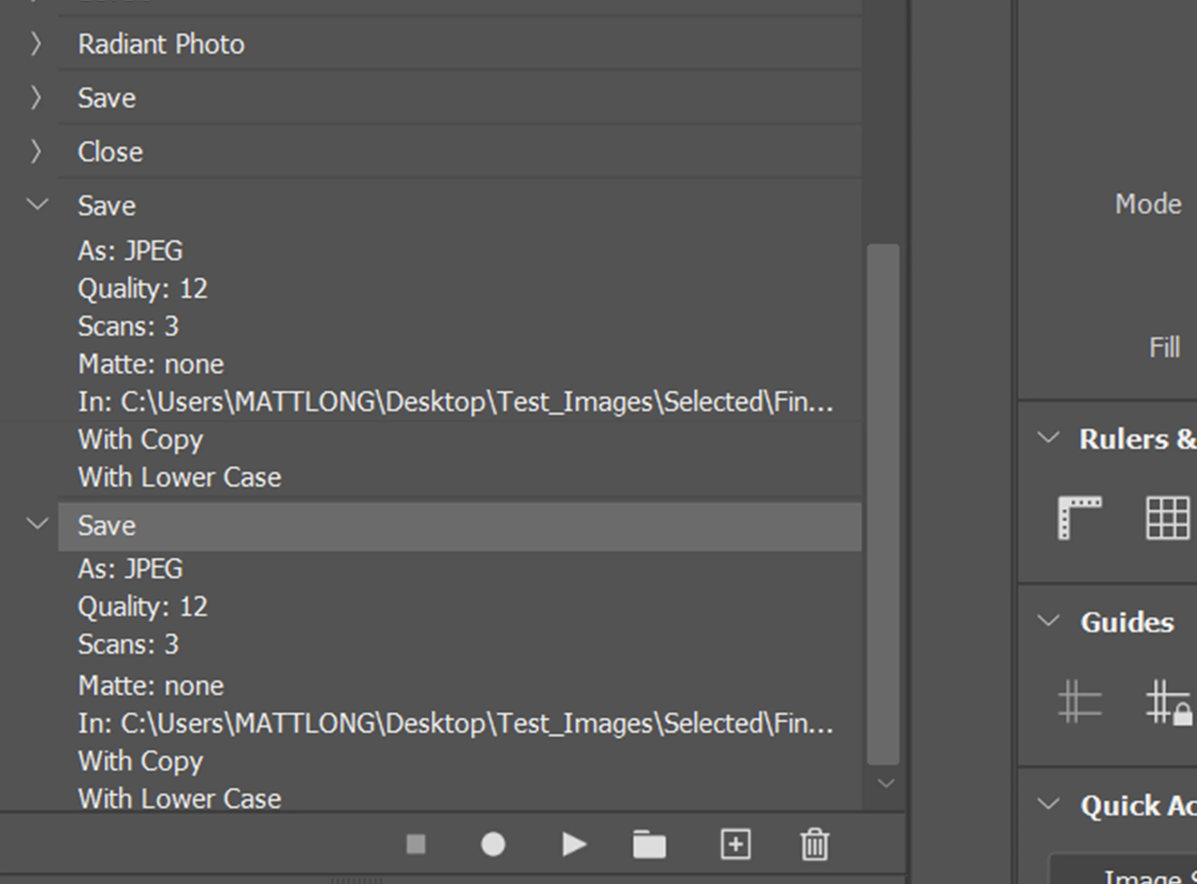Play the selected action step
This screenshot has height=884, width=1197.
[x=574, y=845]
